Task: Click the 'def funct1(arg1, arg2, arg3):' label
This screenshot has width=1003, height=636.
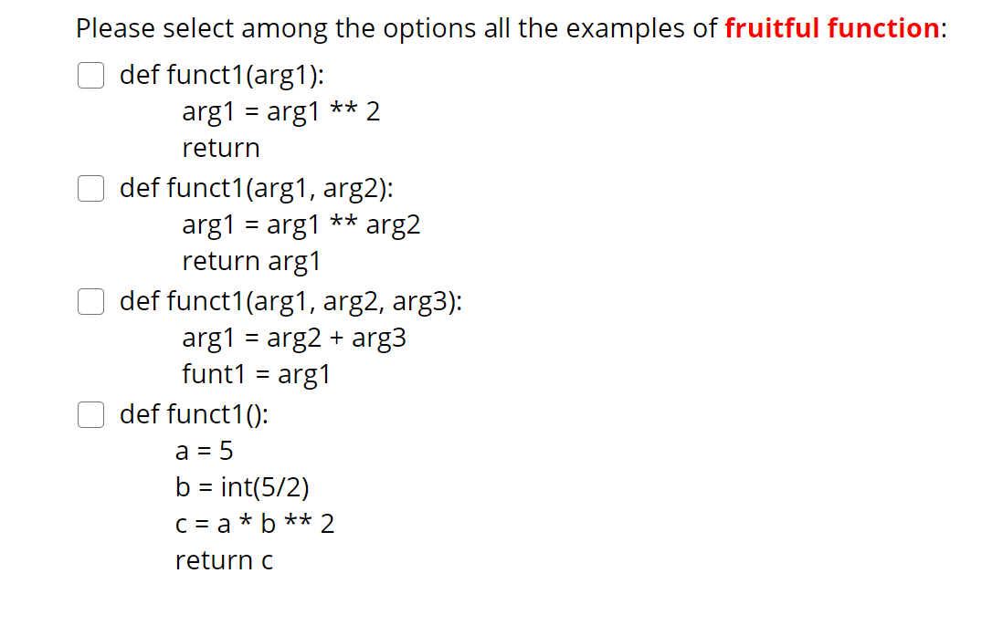Action: tap(290, 301)
